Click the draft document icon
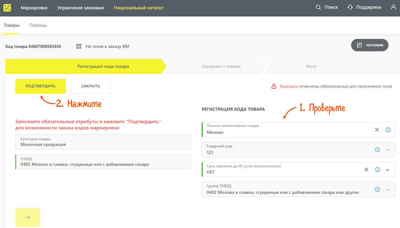Screen dimensions: 400x228 click(360, 45)
